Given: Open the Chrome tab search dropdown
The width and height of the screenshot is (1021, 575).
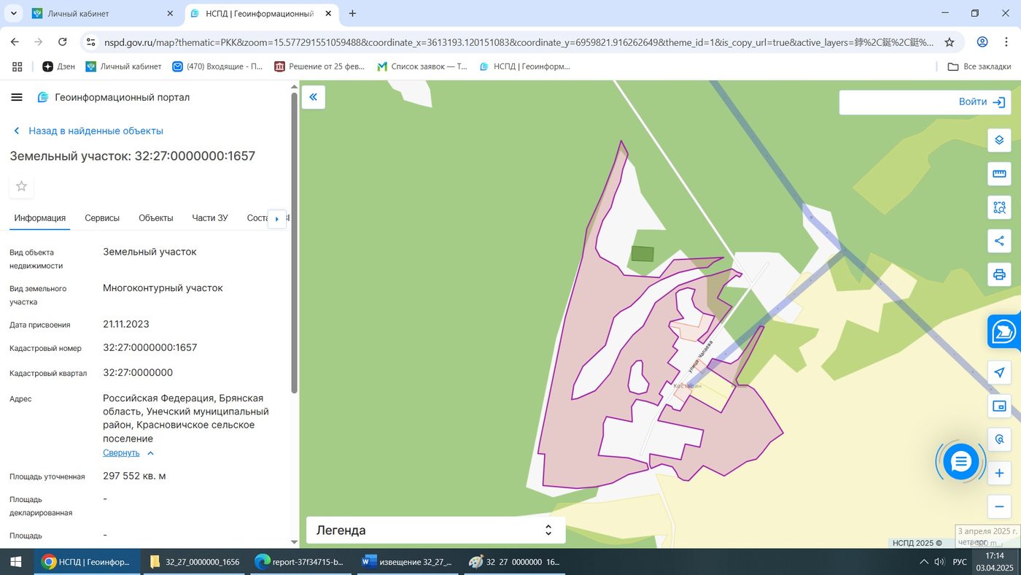Looking at the screenshot, I should coord(13,13).
